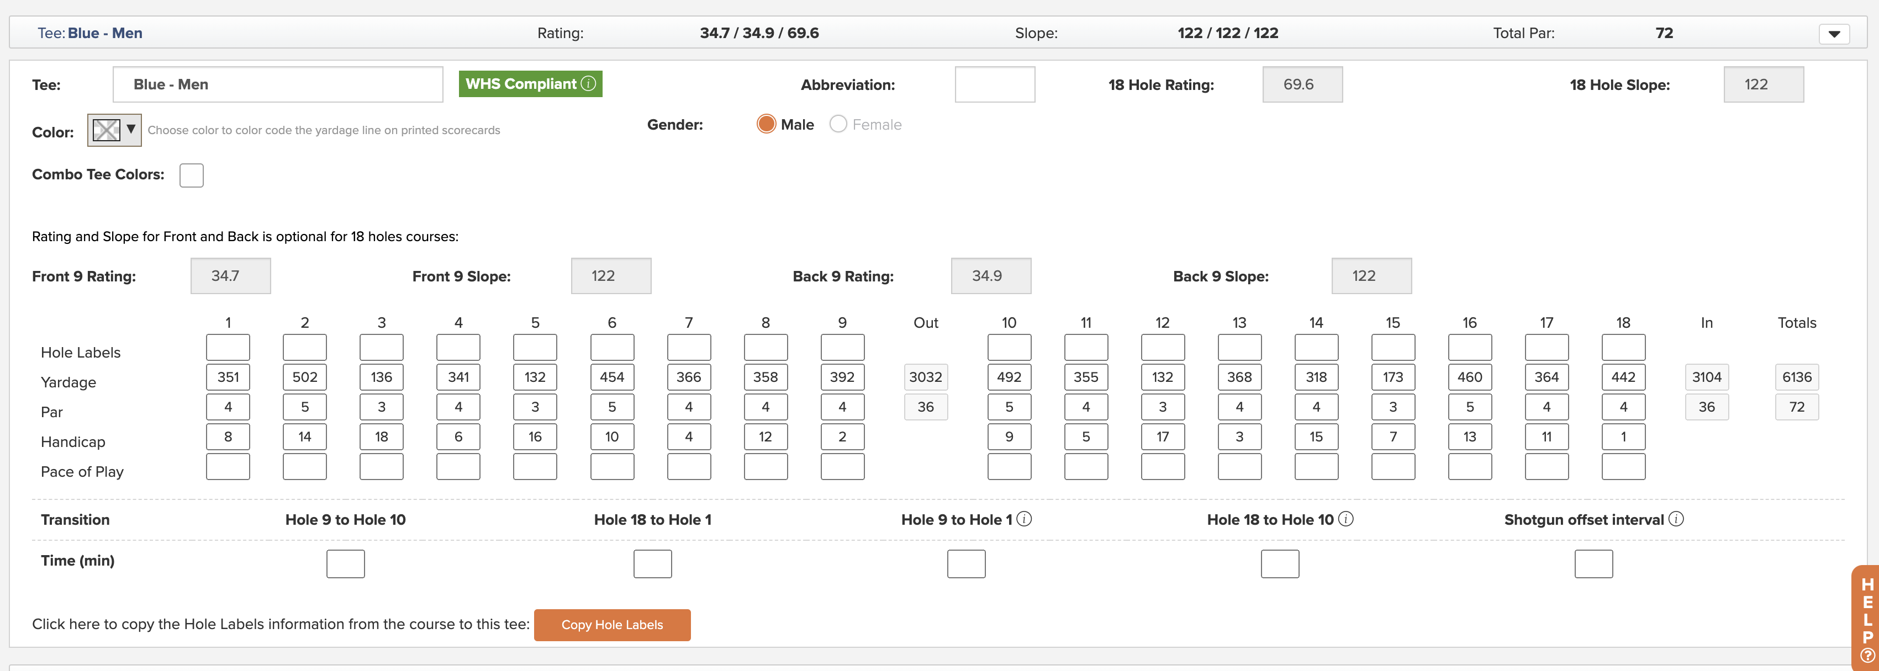1879x671 pixels.
Task: Click Hole 6 yardage field 454
Action: tap(612, 377)
